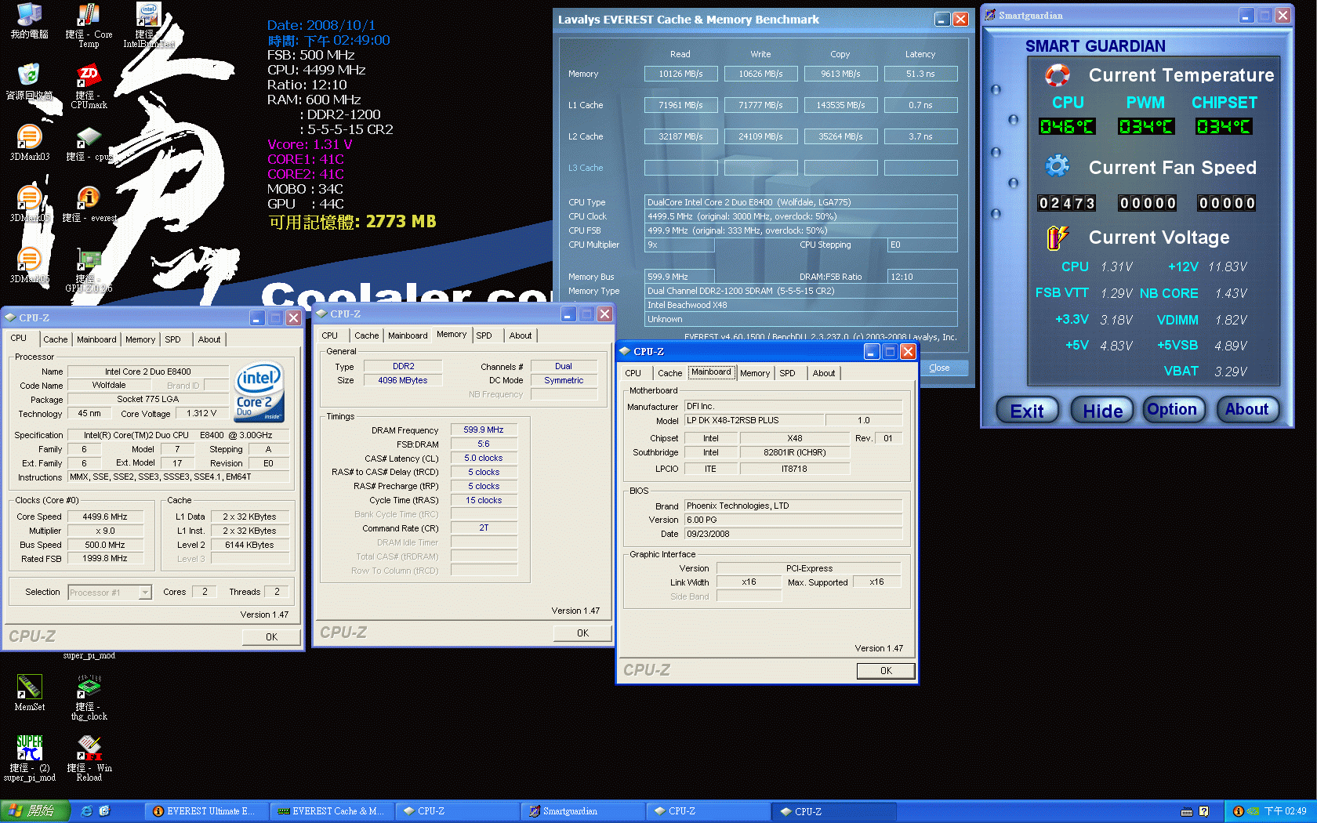Open Internet Explorer from quick launch
The height and width of the screenshot is (823, 1317).
tap(86, 811)
